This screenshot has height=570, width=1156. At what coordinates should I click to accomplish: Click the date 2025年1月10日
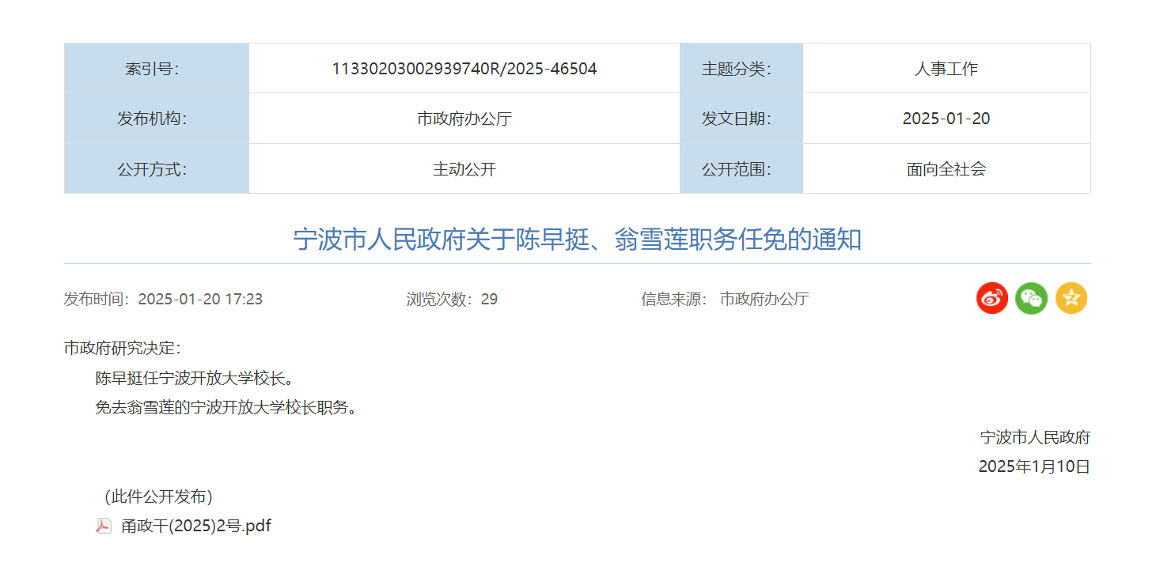1034,466
